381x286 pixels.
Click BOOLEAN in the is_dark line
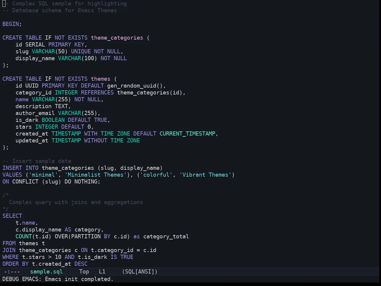(53, 120)
